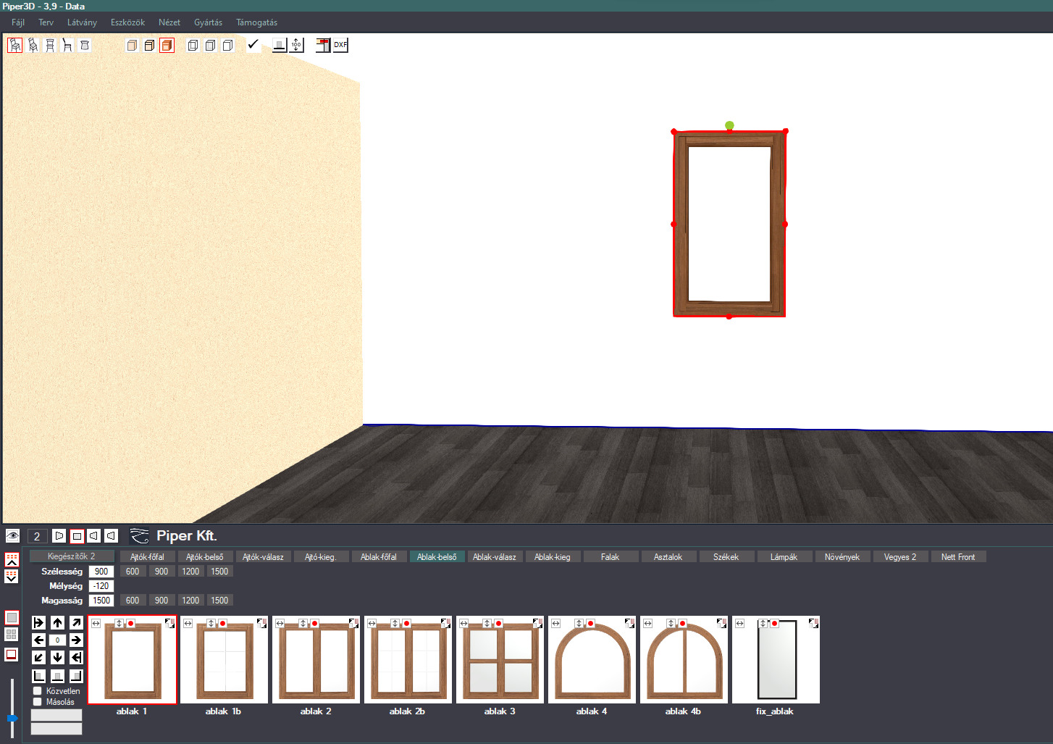
Task: Click the first wireframe cube icon
Action: tap(193, 45)
